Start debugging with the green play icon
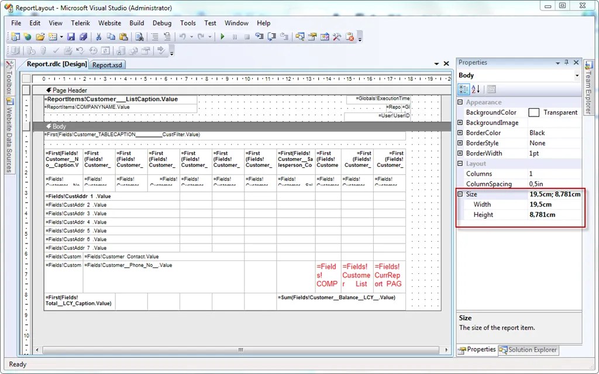Viewport: 599px width, 374px height. 222,37
